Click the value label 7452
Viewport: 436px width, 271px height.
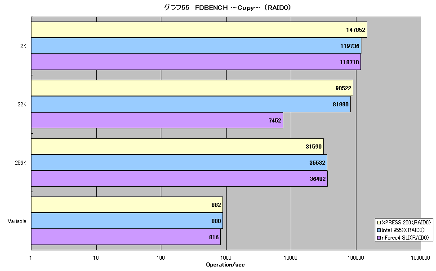click(x=275, y=121)
